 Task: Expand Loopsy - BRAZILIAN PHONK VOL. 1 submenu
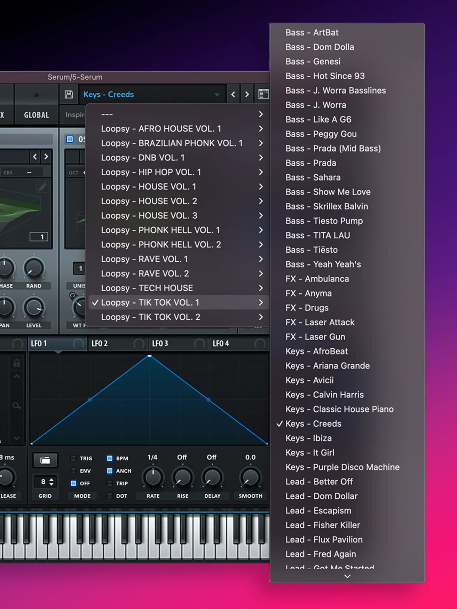[x=178, y=143]
